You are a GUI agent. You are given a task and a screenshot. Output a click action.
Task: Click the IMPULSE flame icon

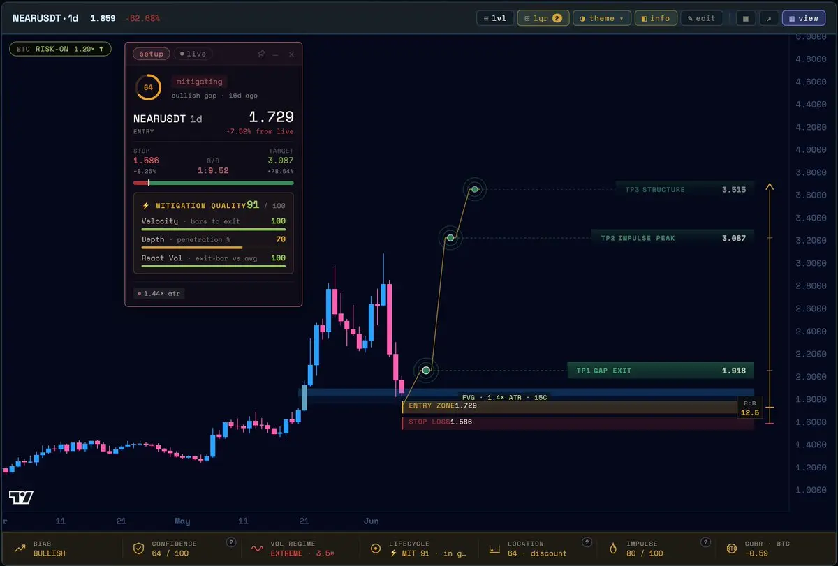pos(613,548)
